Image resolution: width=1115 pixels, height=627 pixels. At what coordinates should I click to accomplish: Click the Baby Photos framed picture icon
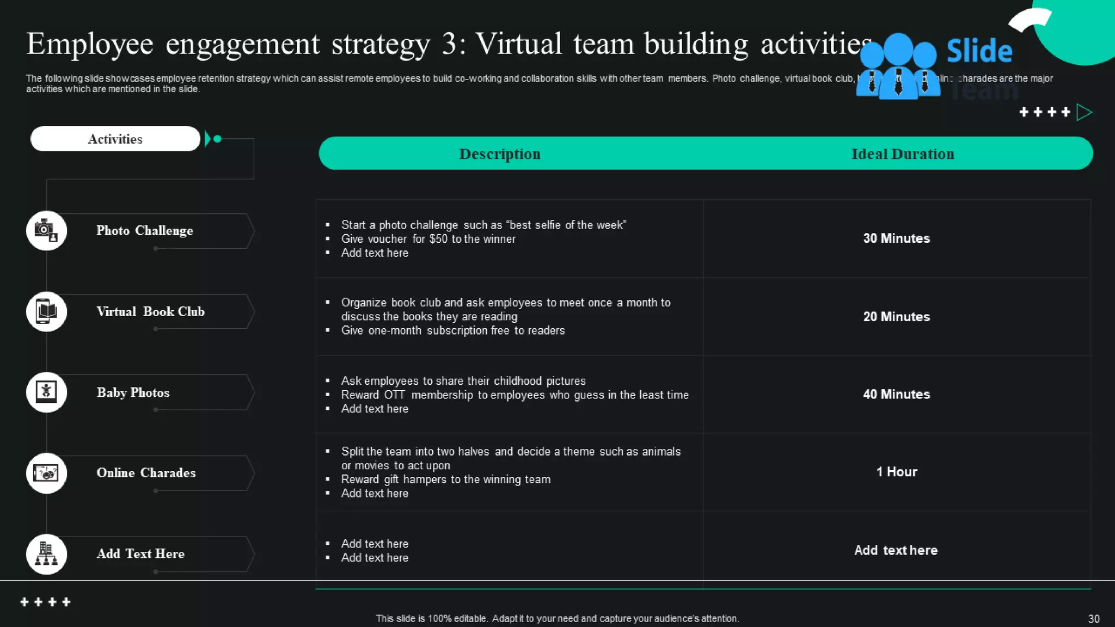(46, 392)
